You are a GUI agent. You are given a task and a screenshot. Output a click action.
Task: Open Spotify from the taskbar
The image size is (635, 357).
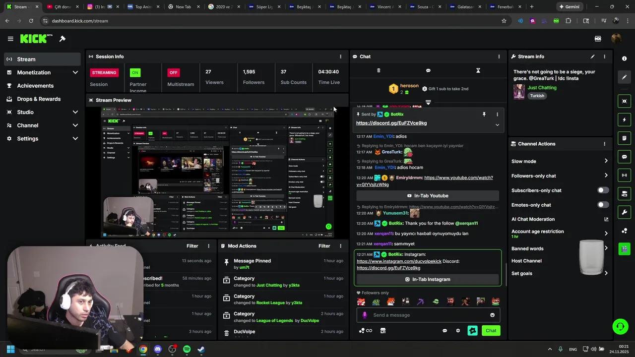point(187,349)
